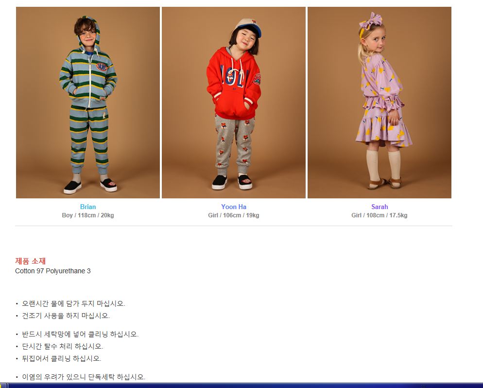Select Brian's Boy / 118cm / 20kg details

(88, 215)
